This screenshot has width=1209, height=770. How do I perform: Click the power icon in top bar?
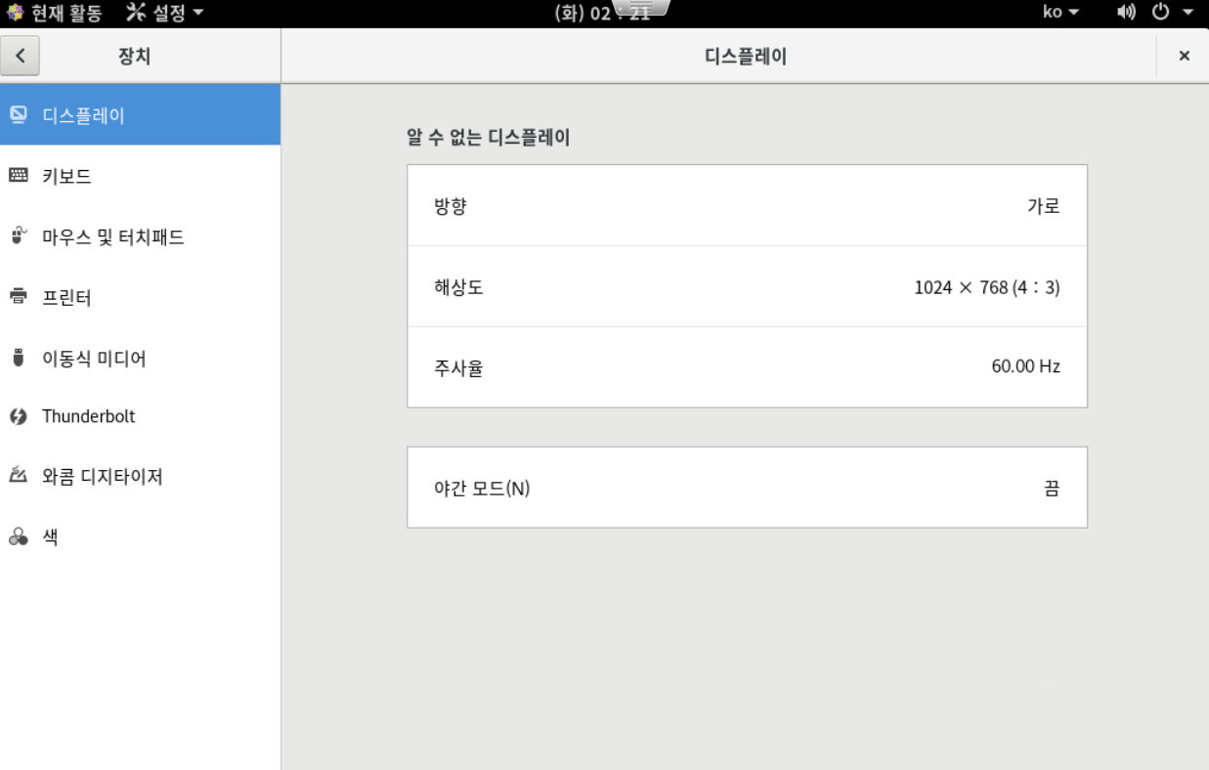point(1161,13)
